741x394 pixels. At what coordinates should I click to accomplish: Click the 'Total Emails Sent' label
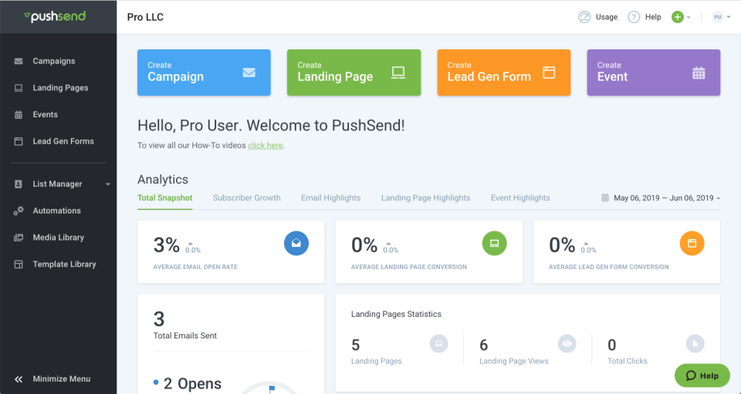pos(185,336)
